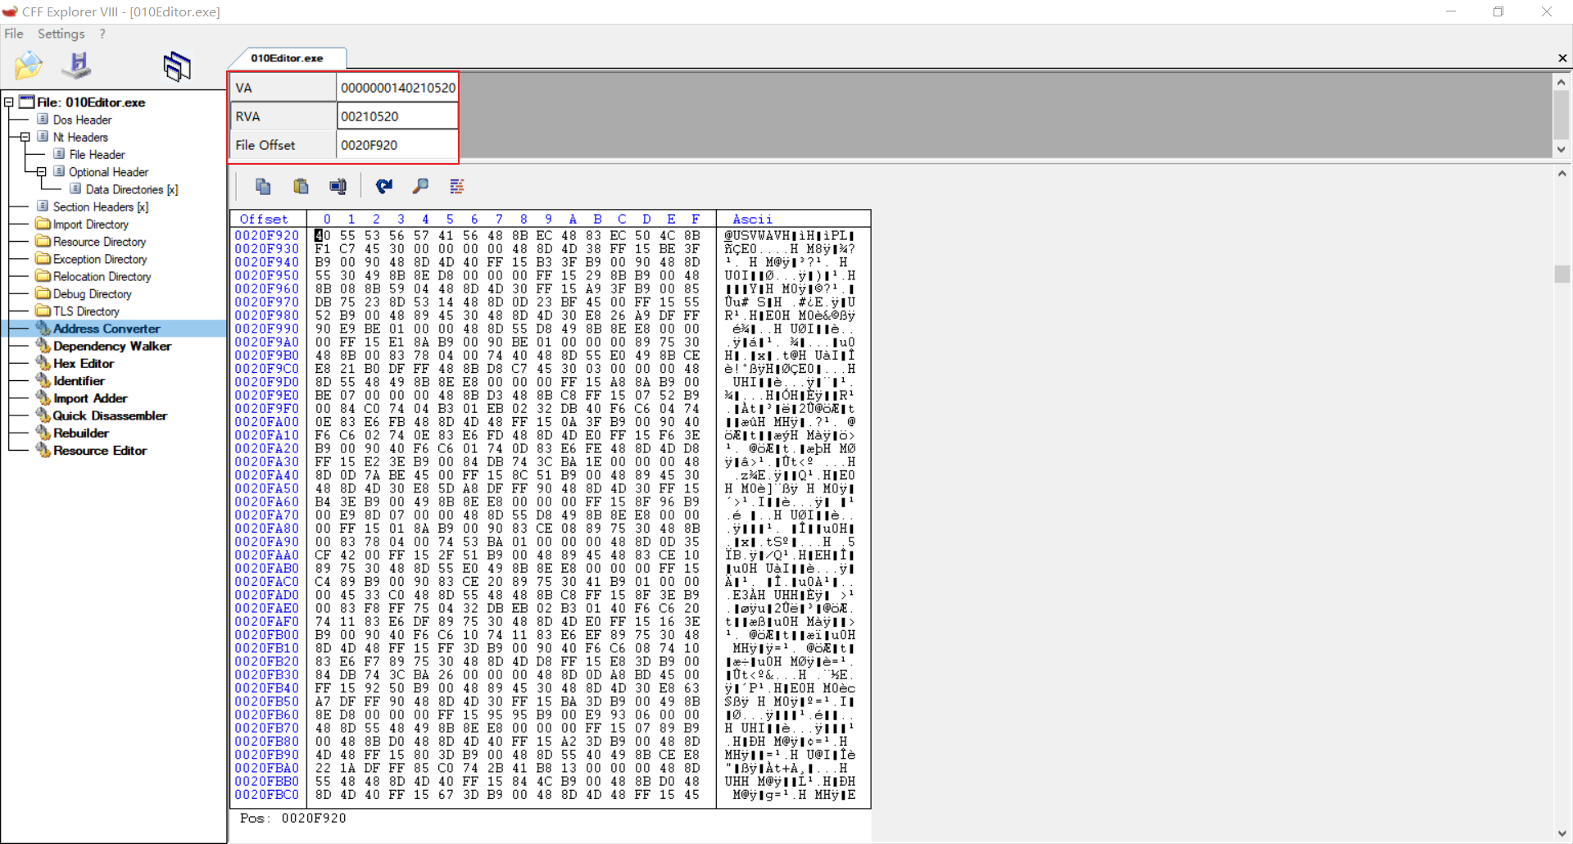Viewport: 1573px width, 844px height.
Task: Click the find magnifier icon in hex toolbar
Action: (x=420, y=187)
